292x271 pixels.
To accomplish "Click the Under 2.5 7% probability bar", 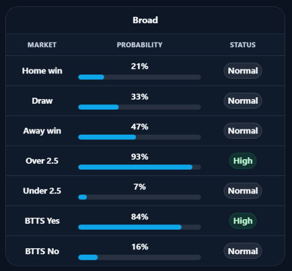I will [140, 197].
